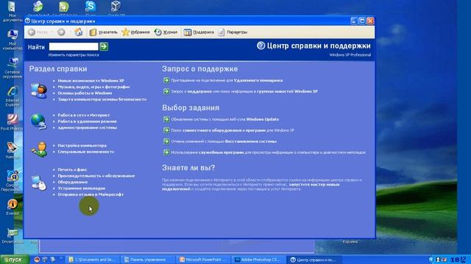Image resolution: width=471 pixels, height=264 pixels.
Task: Click the person at computer customization icon
Action: pos(40,149)
